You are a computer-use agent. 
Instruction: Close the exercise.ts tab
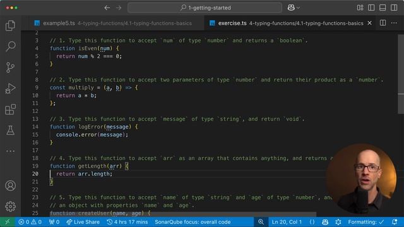370,23
